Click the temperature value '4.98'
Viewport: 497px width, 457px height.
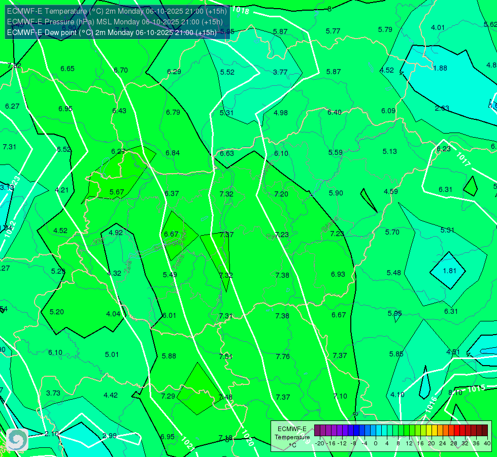[281, 113]
